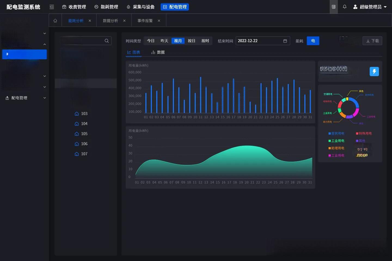Select the 电 energy type button
Image resolution: width=392 pixels, height=261 pixels.
point(313,41)
